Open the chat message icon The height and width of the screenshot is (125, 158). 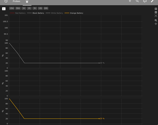tap(145, 1)
